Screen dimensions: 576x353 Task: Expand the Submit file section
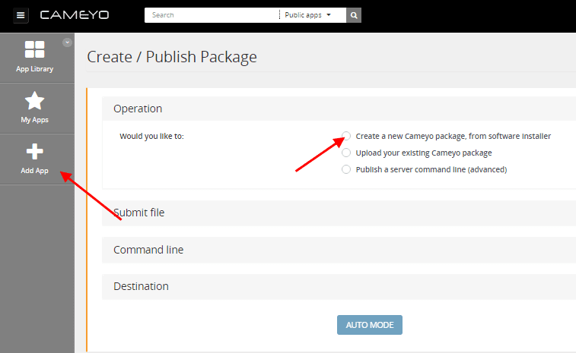[x=339, y=213]
